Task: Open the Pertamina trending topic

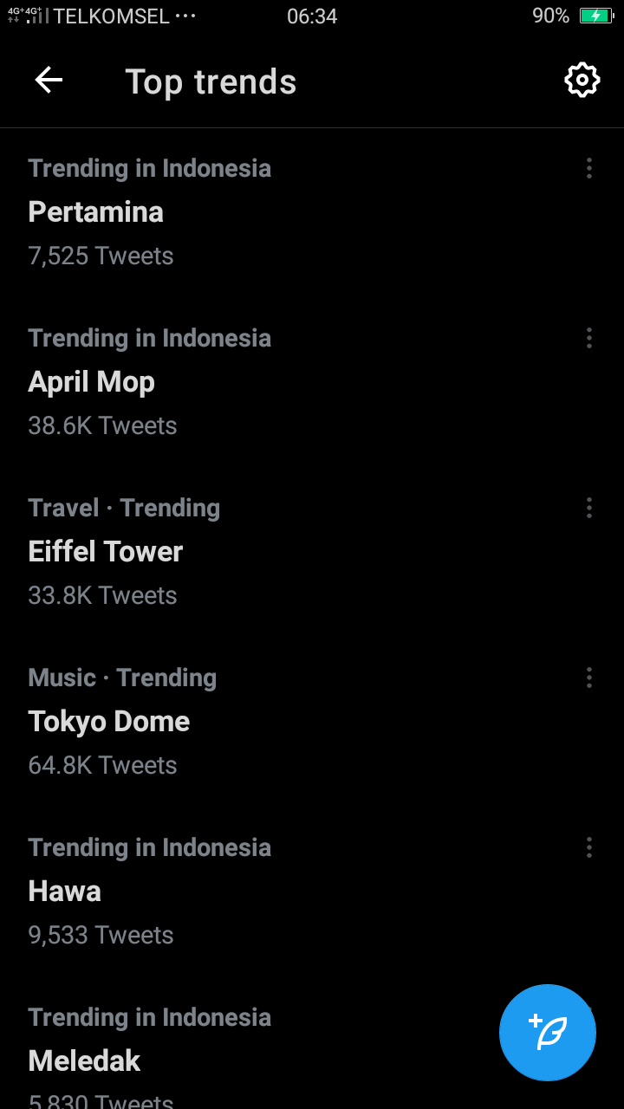Action: pos(96,212)
